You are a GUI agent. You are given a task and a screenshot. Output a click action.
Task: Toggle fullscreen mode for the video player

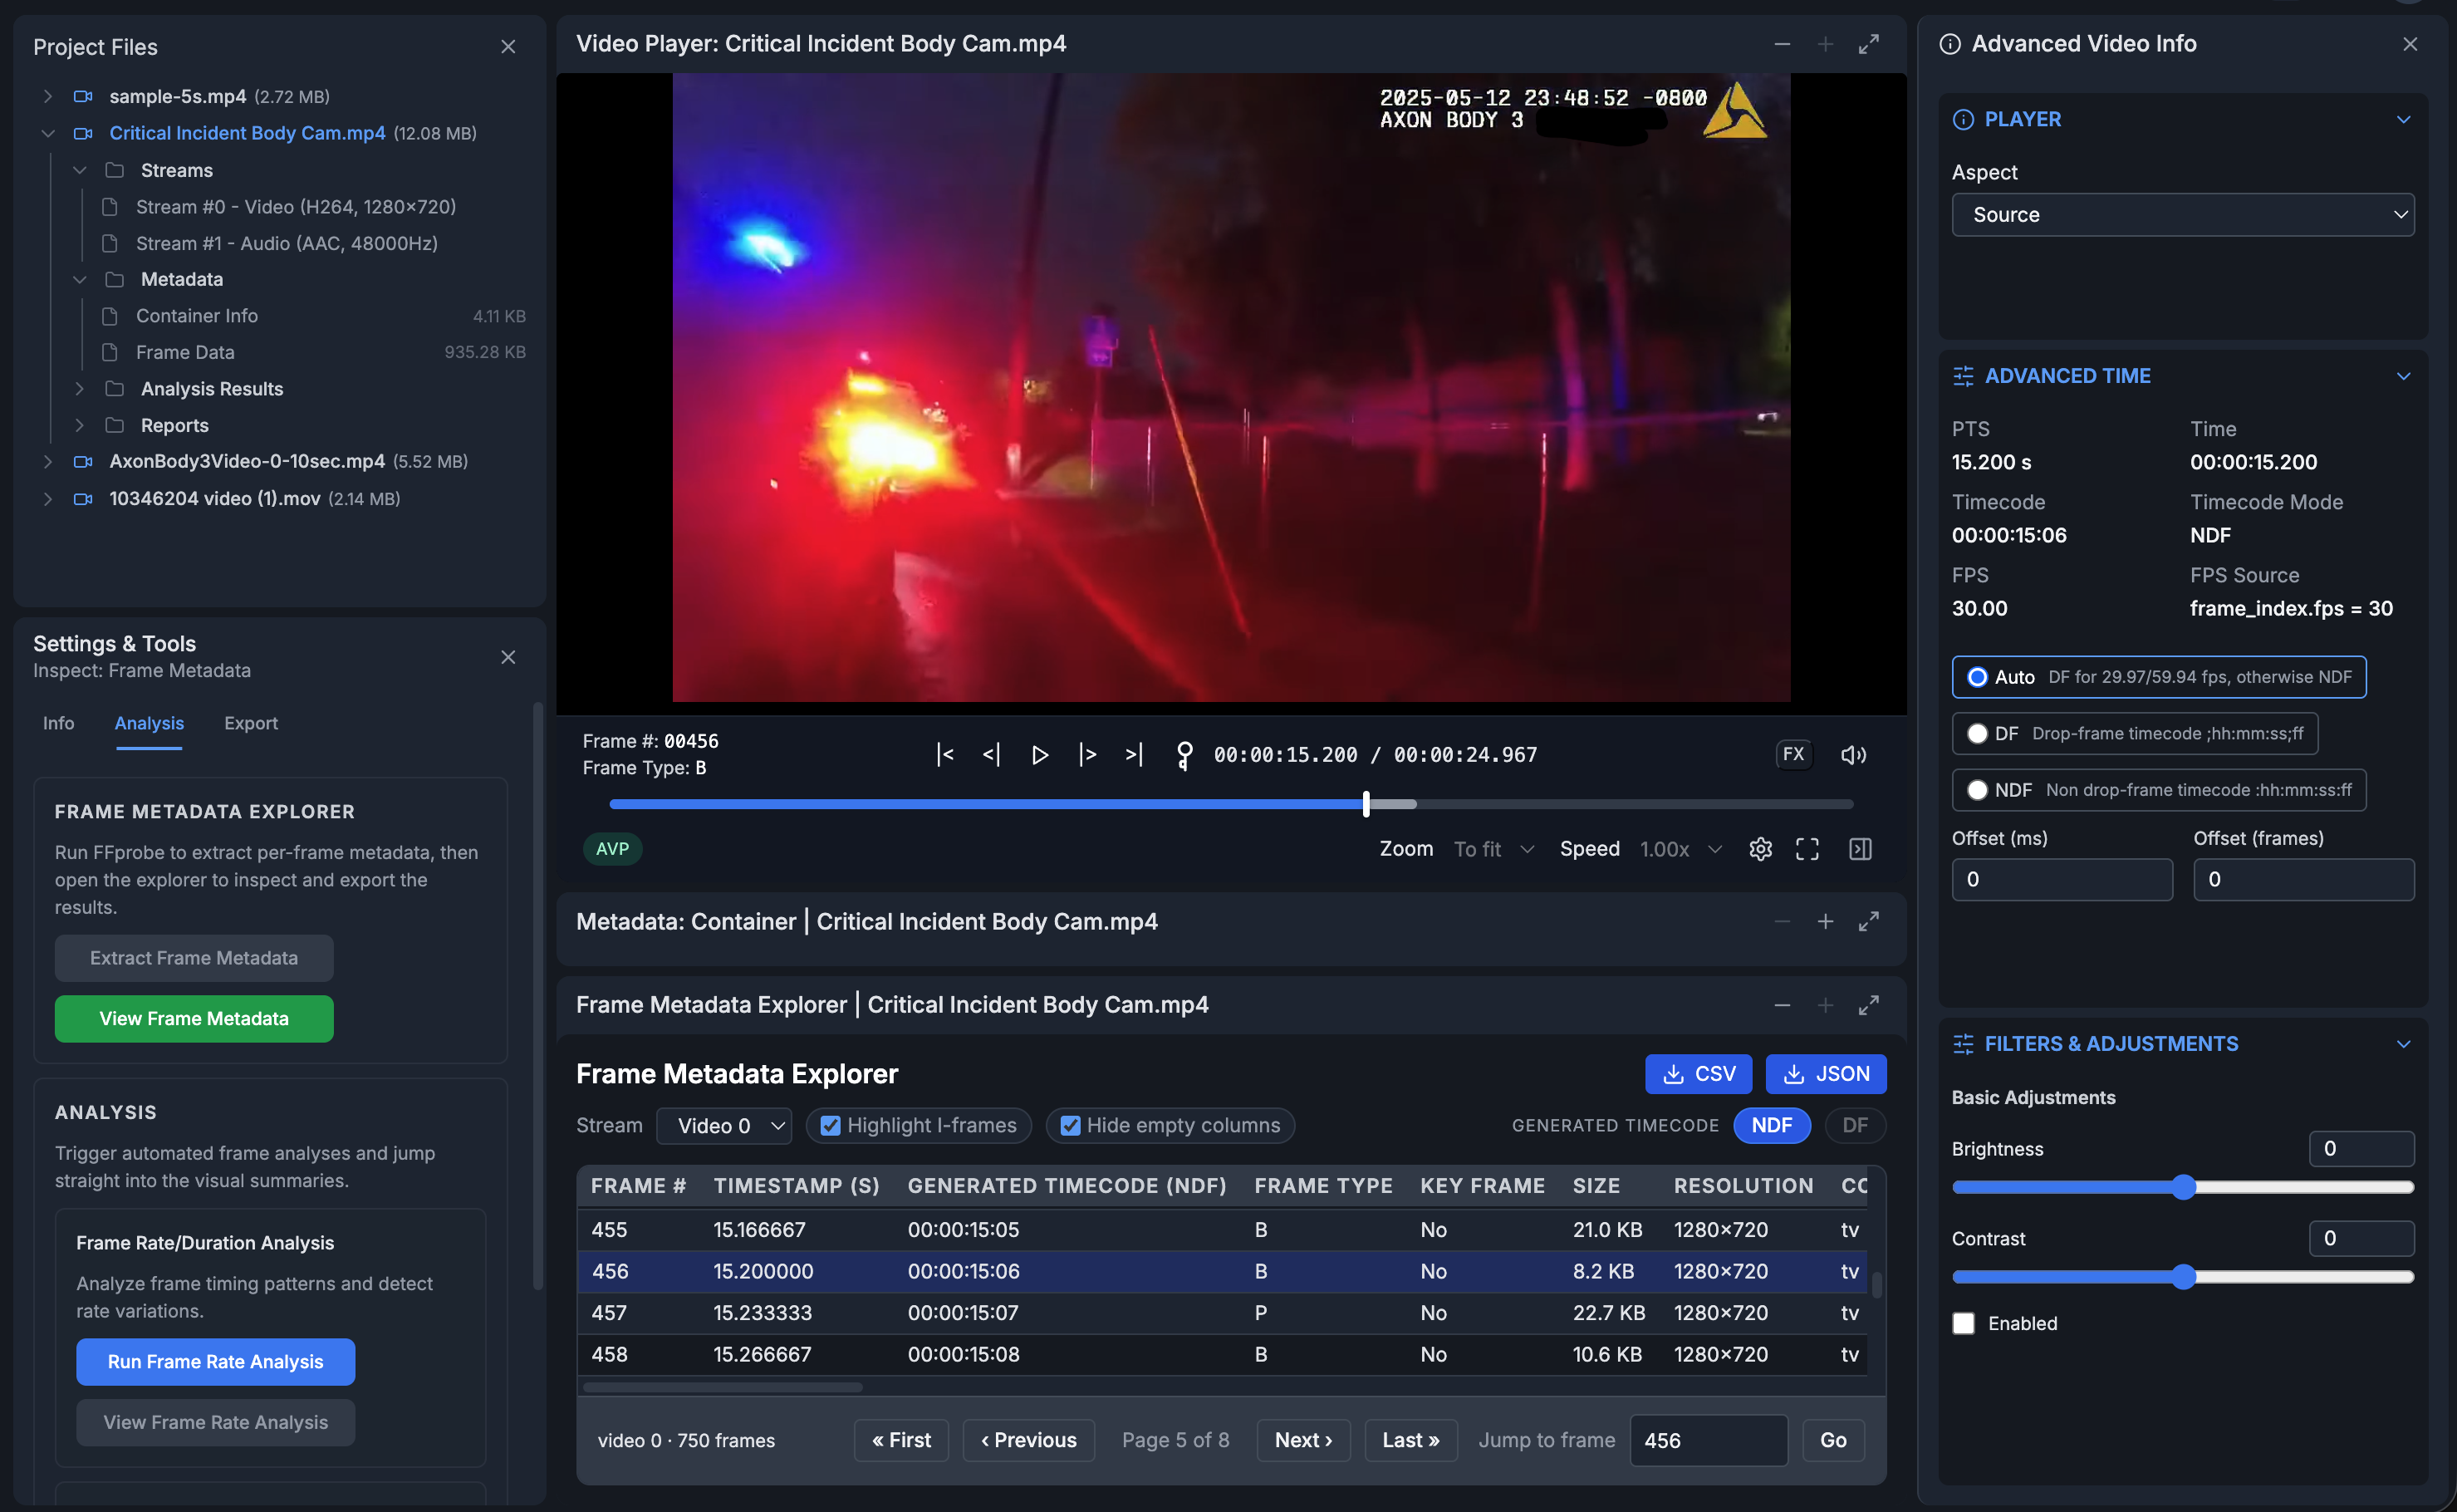click(x=1807, y=848)
